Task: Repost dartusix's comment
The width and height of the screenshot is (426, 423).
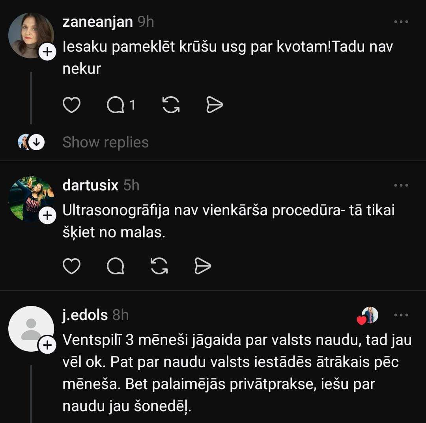Action: (159, 266)
